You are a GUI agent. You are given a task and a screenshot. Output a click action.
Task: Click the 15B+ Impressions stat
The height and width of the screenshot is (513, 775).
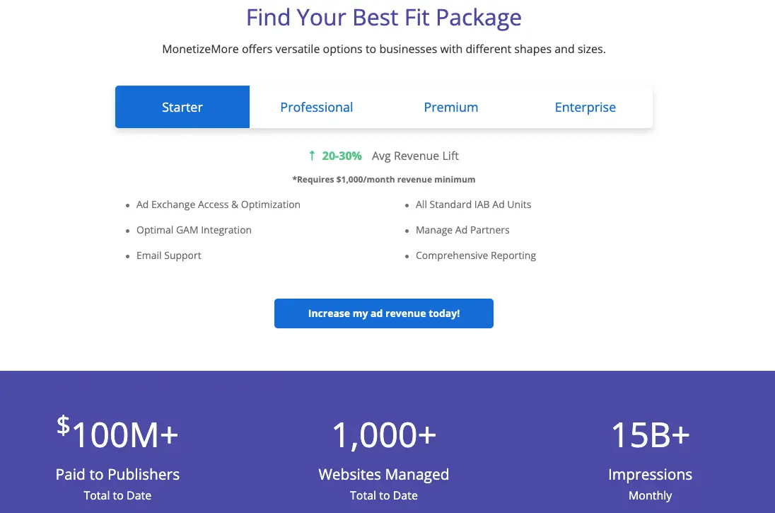point(651,436)
